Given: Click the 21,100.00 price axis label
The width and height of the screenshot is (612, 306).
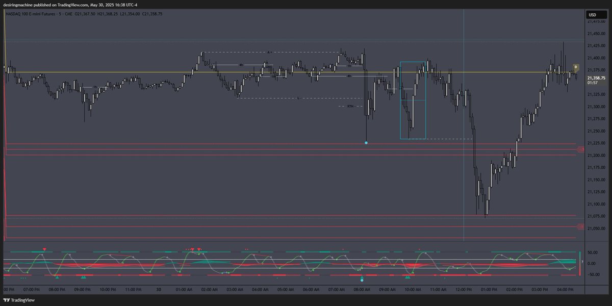Looking at the screenshot, I should (x=597, y=204).
